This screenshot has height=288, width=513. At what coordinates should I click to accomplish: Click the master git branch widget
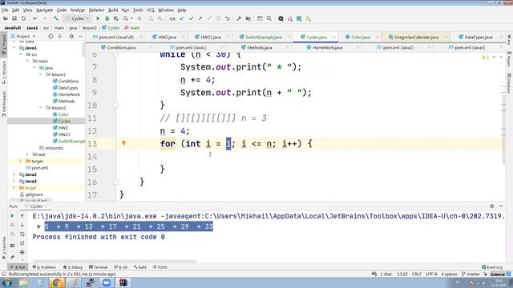pyautogui.click(x=471, y=274)
